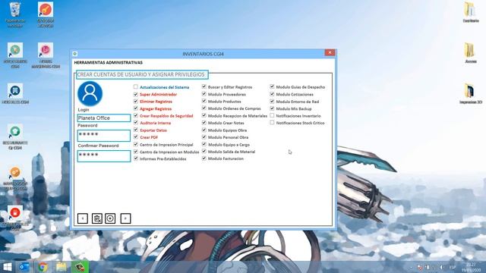Toggle Modulo Entorno de Red checkbox

272,101
